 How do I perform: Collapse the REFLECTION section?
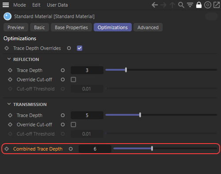coord(9,59)
